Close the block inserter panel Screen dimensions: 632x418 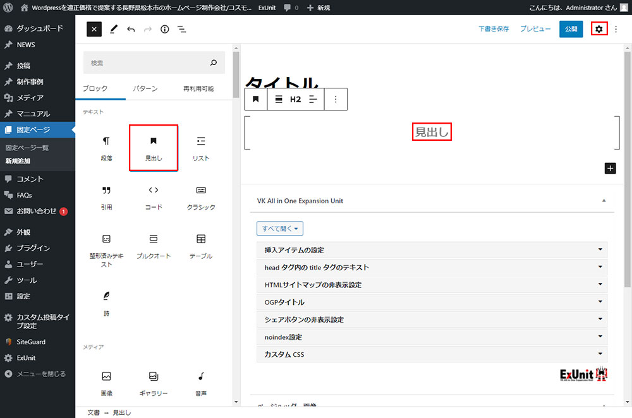(x=94, y=29)
